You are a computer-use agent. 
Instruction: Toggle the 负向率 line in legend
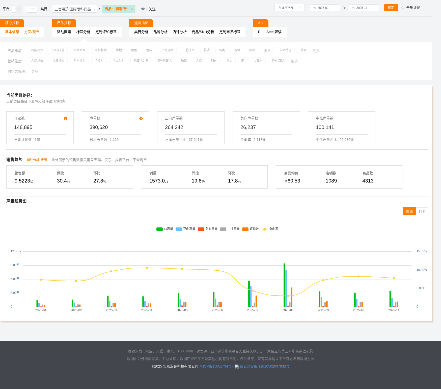(x=265, y=229)
